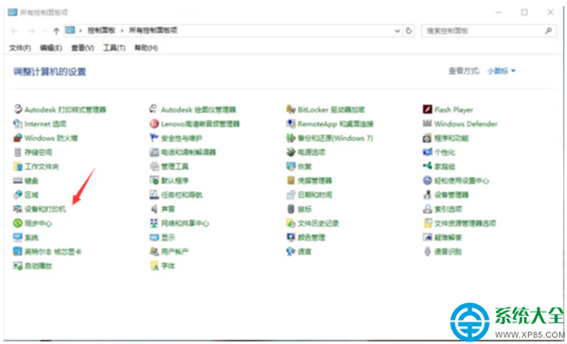The width and height of the screenshot is (567, 344).
Task: Open the 个性化 personalization icon
Action: tap(427, 152)
